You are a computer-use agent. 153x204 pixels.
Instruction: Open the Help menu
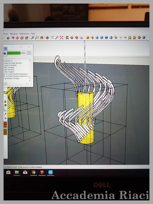(33, 34)
